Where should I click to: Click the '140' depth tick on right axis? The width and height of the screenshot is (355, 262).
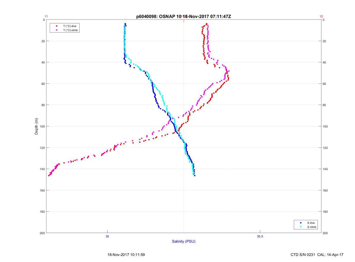(x=325, y=169)
